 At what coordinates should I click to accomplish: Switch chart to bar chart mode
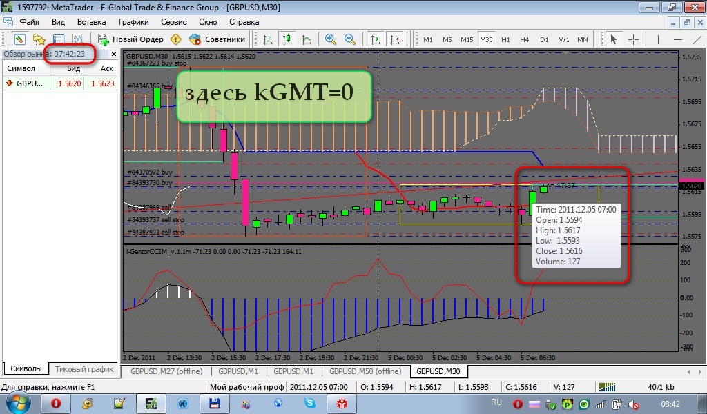click(268, 39)
